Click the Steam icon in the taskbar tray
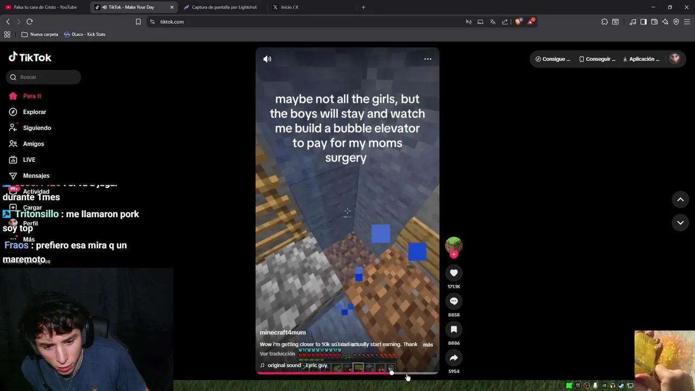Image resolution: width=695 pixels, height=391 pixels. [x=621, y=386]
